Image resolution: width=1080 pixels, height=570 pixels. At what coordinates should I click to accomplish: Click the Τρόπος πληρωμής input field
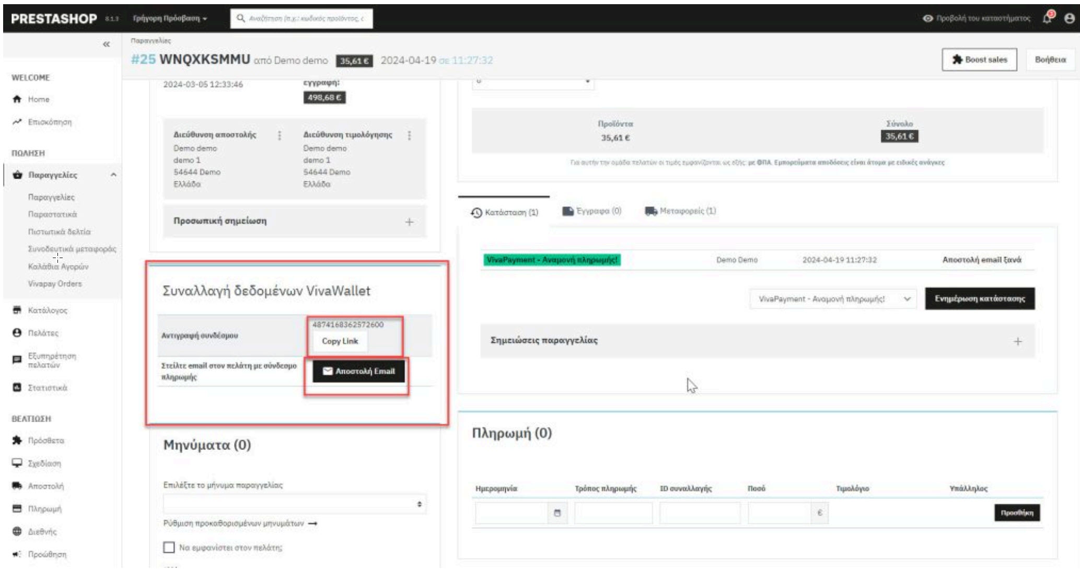[x=613, y=513]
